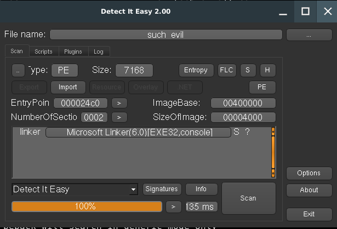Start scan with the large Scan button

(x=249, y=198)
